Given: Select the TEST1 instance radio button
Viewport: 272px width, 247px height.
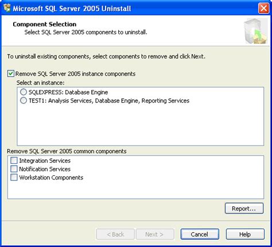Looking at the screenshot, I should click(24, 100).
